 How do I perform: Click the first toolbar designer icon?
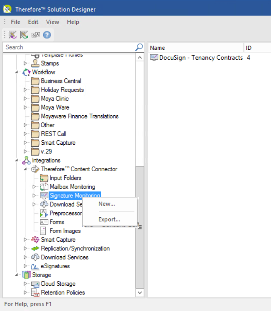click(x=12, y=35)
